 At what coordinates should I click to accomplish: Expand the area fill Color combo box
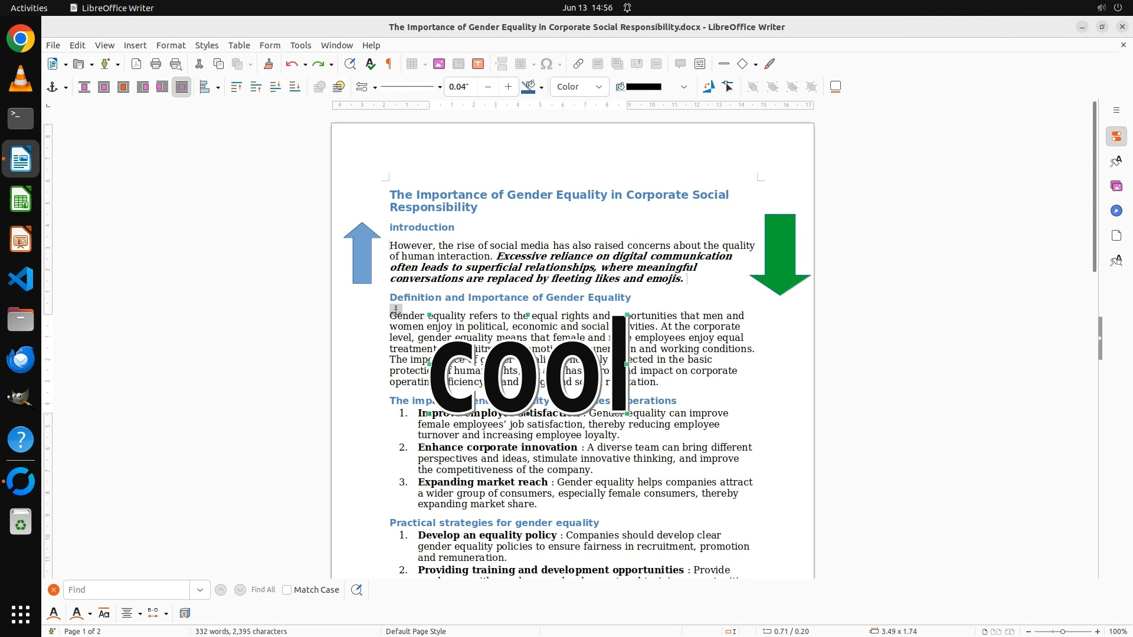click(598, 87)
